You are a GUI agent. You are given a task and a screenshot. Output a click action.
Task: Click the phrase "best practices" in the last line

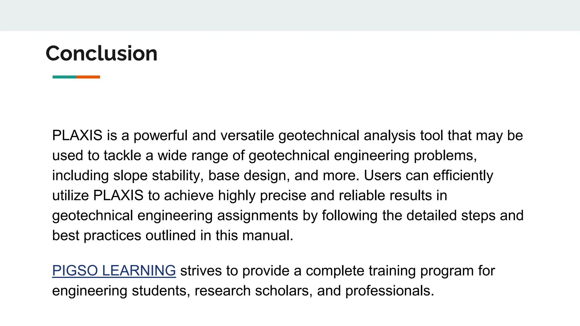point(97,236)
